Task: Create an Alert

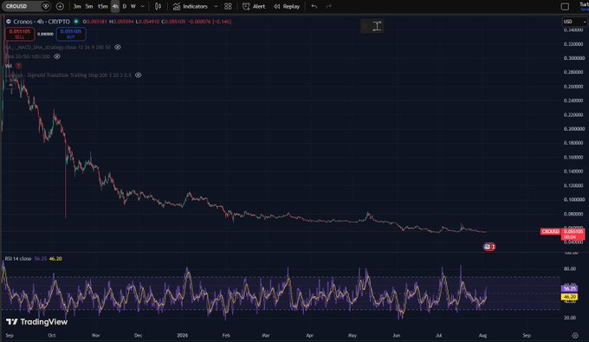Action: [254, 6]
